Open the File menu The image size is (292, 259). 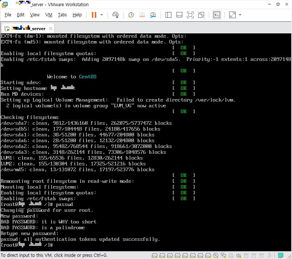tap(8, 15)
